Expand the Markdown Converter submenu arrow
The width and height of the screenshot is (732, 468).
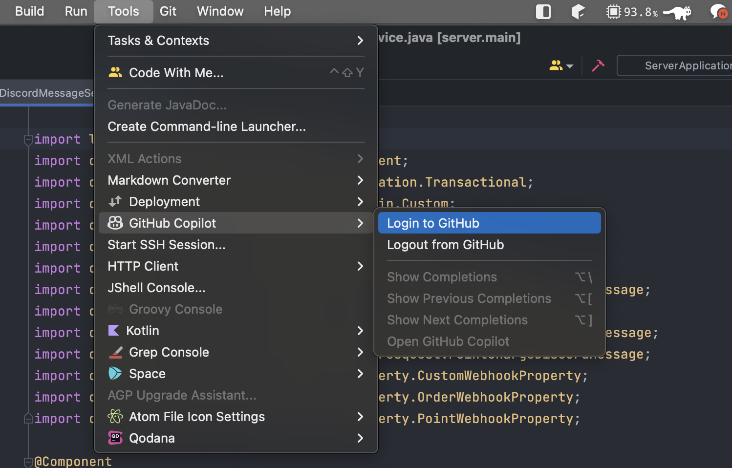pyautogui.click(x=360, y=180)
